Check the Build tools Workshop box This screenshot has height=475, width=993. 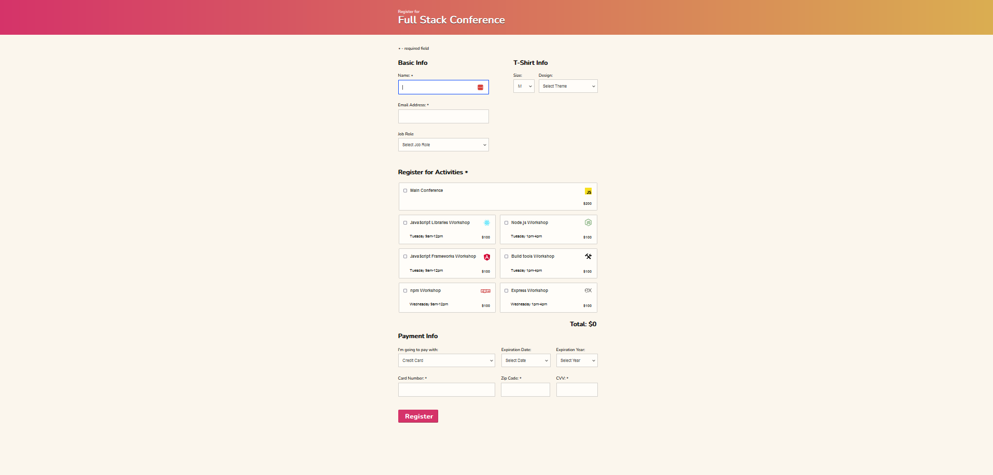tap(506, 256)
